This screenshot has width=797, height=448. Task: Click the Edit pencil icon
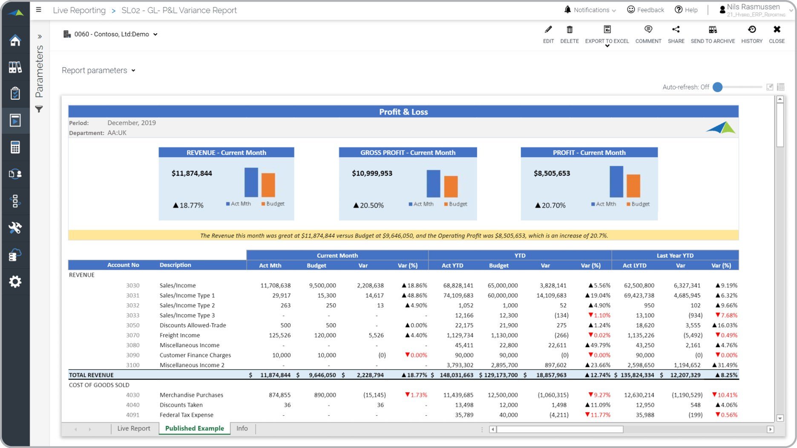click(x=548, y=30)
